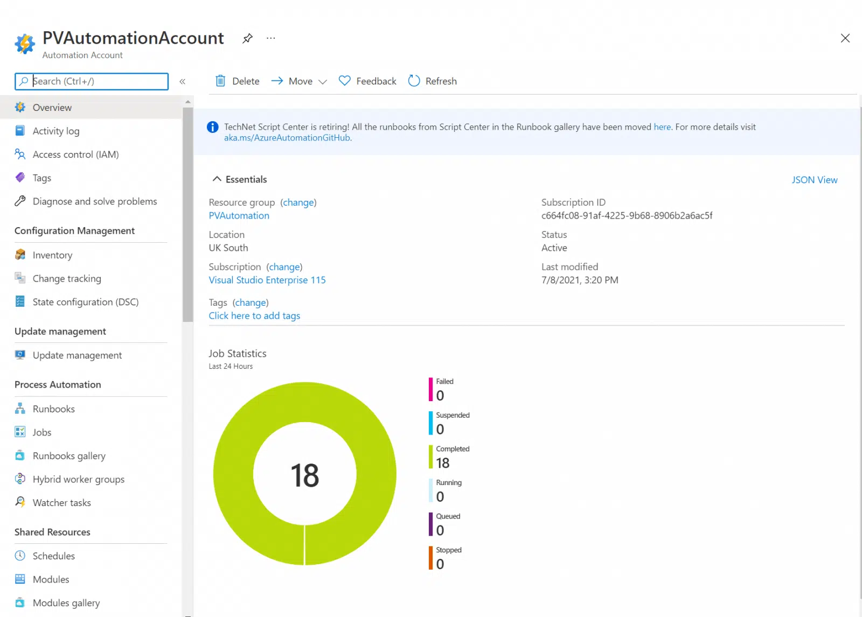Click the Refresh circular arrow icon
This screenshot has height=617, width=862.
414,81
